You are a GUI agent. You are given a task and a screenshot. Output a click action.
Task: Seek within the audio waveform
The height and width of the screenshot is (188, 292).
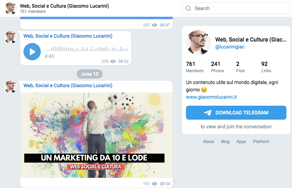pyautogui.click(x=86, y=49)
